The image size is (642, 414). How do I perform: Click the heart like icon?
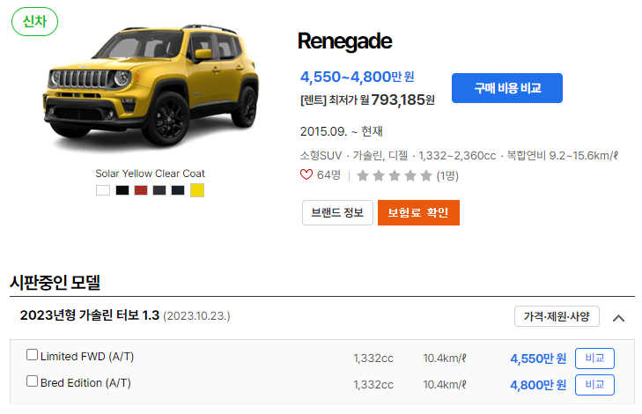306,175
